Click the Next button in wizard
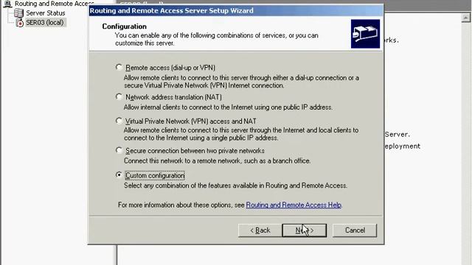Image resolution: width=472 pixels, height=265 pixels. 305,230
